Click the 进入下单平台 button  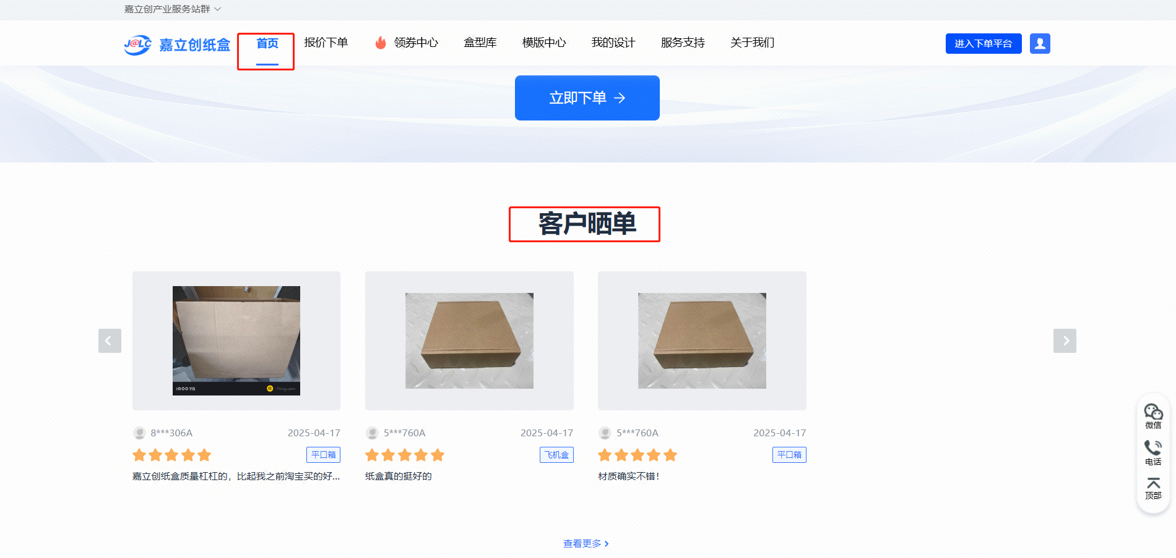(984, 43)
